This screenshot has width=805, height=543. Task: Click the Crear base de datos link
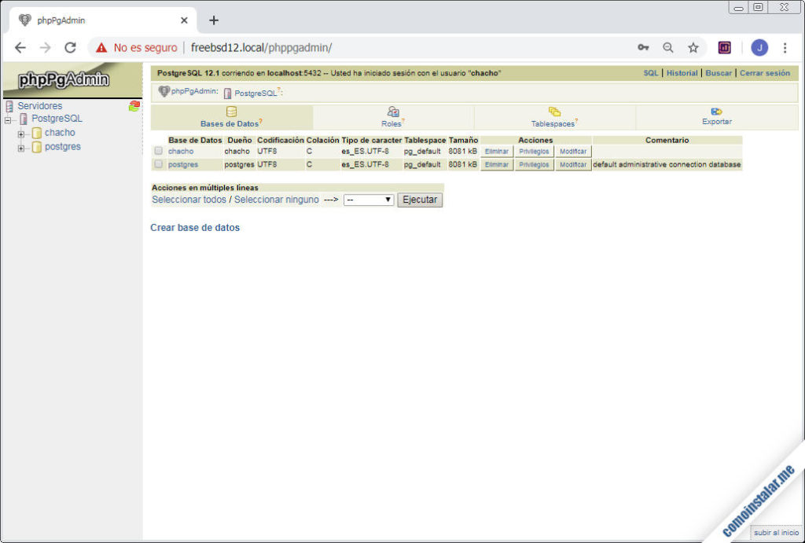[195, 228]
